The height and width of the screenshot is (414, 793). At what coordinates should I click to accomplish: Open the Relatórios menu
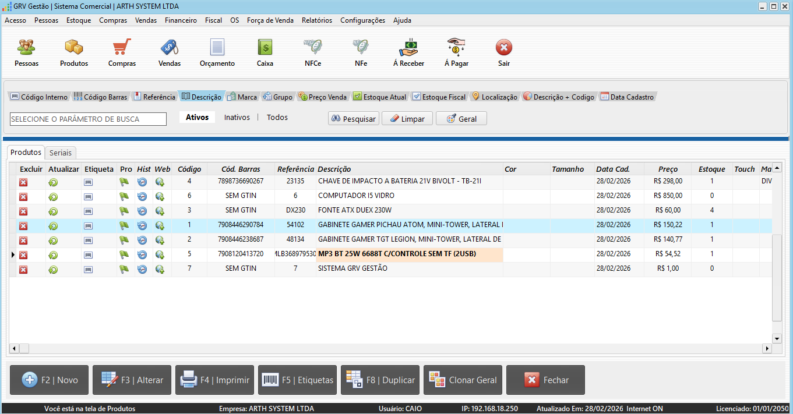[316, 20]
